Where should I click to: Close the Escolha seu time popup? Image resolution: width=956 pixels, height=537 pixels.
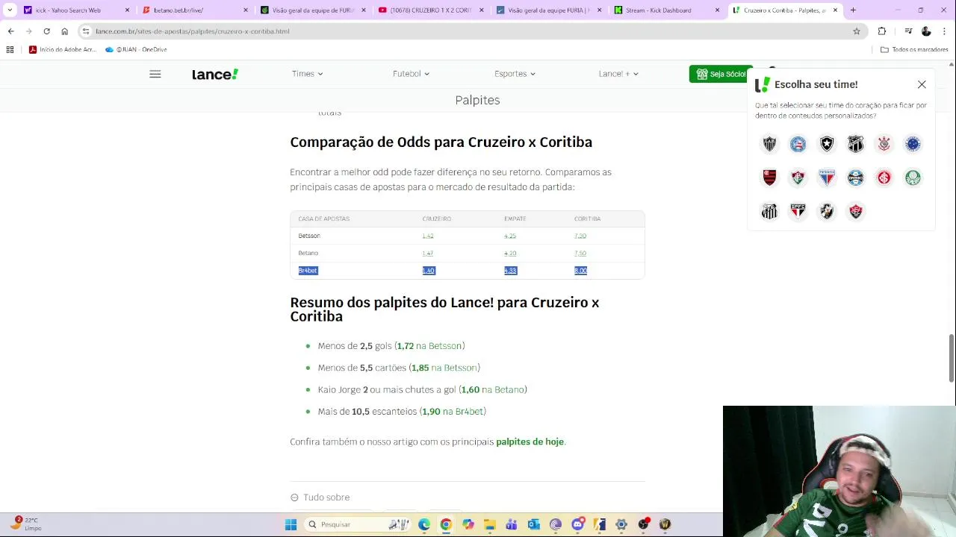click(x=922, y=84)
